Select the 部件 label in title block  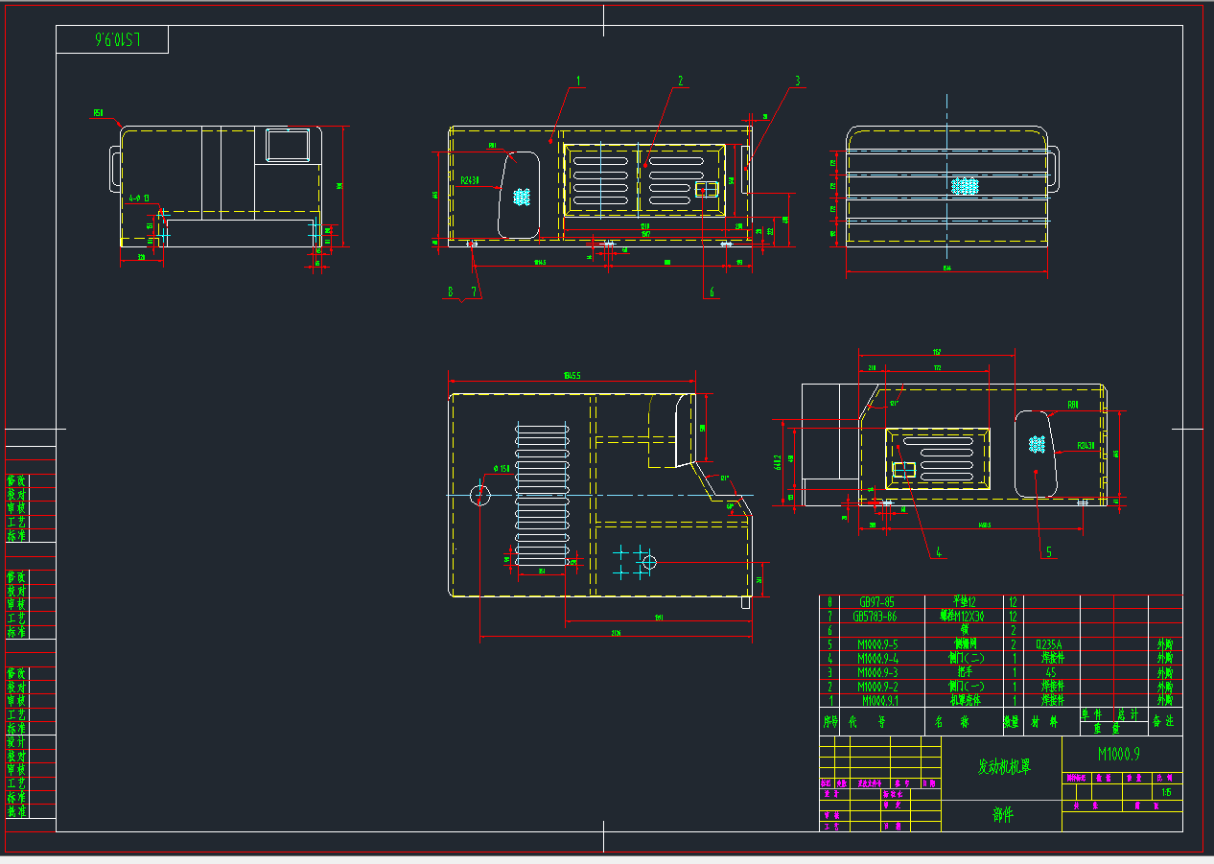[1003, 815]
